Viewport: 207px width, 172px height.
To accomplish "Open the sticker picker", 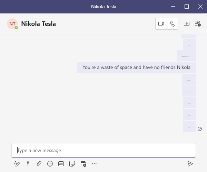I will coord(72,164).
